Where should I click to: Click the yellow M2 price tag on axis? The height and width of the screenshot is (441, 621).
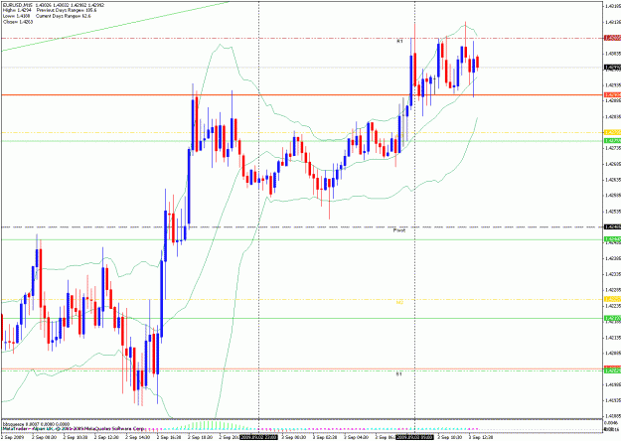pos(612,299)
